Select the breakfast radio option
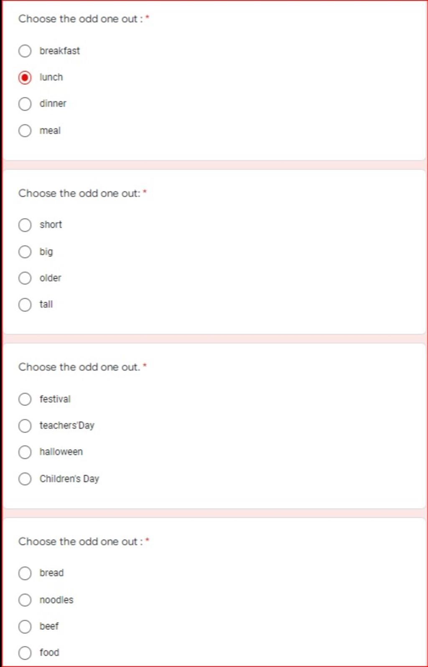 coord(25,51)
